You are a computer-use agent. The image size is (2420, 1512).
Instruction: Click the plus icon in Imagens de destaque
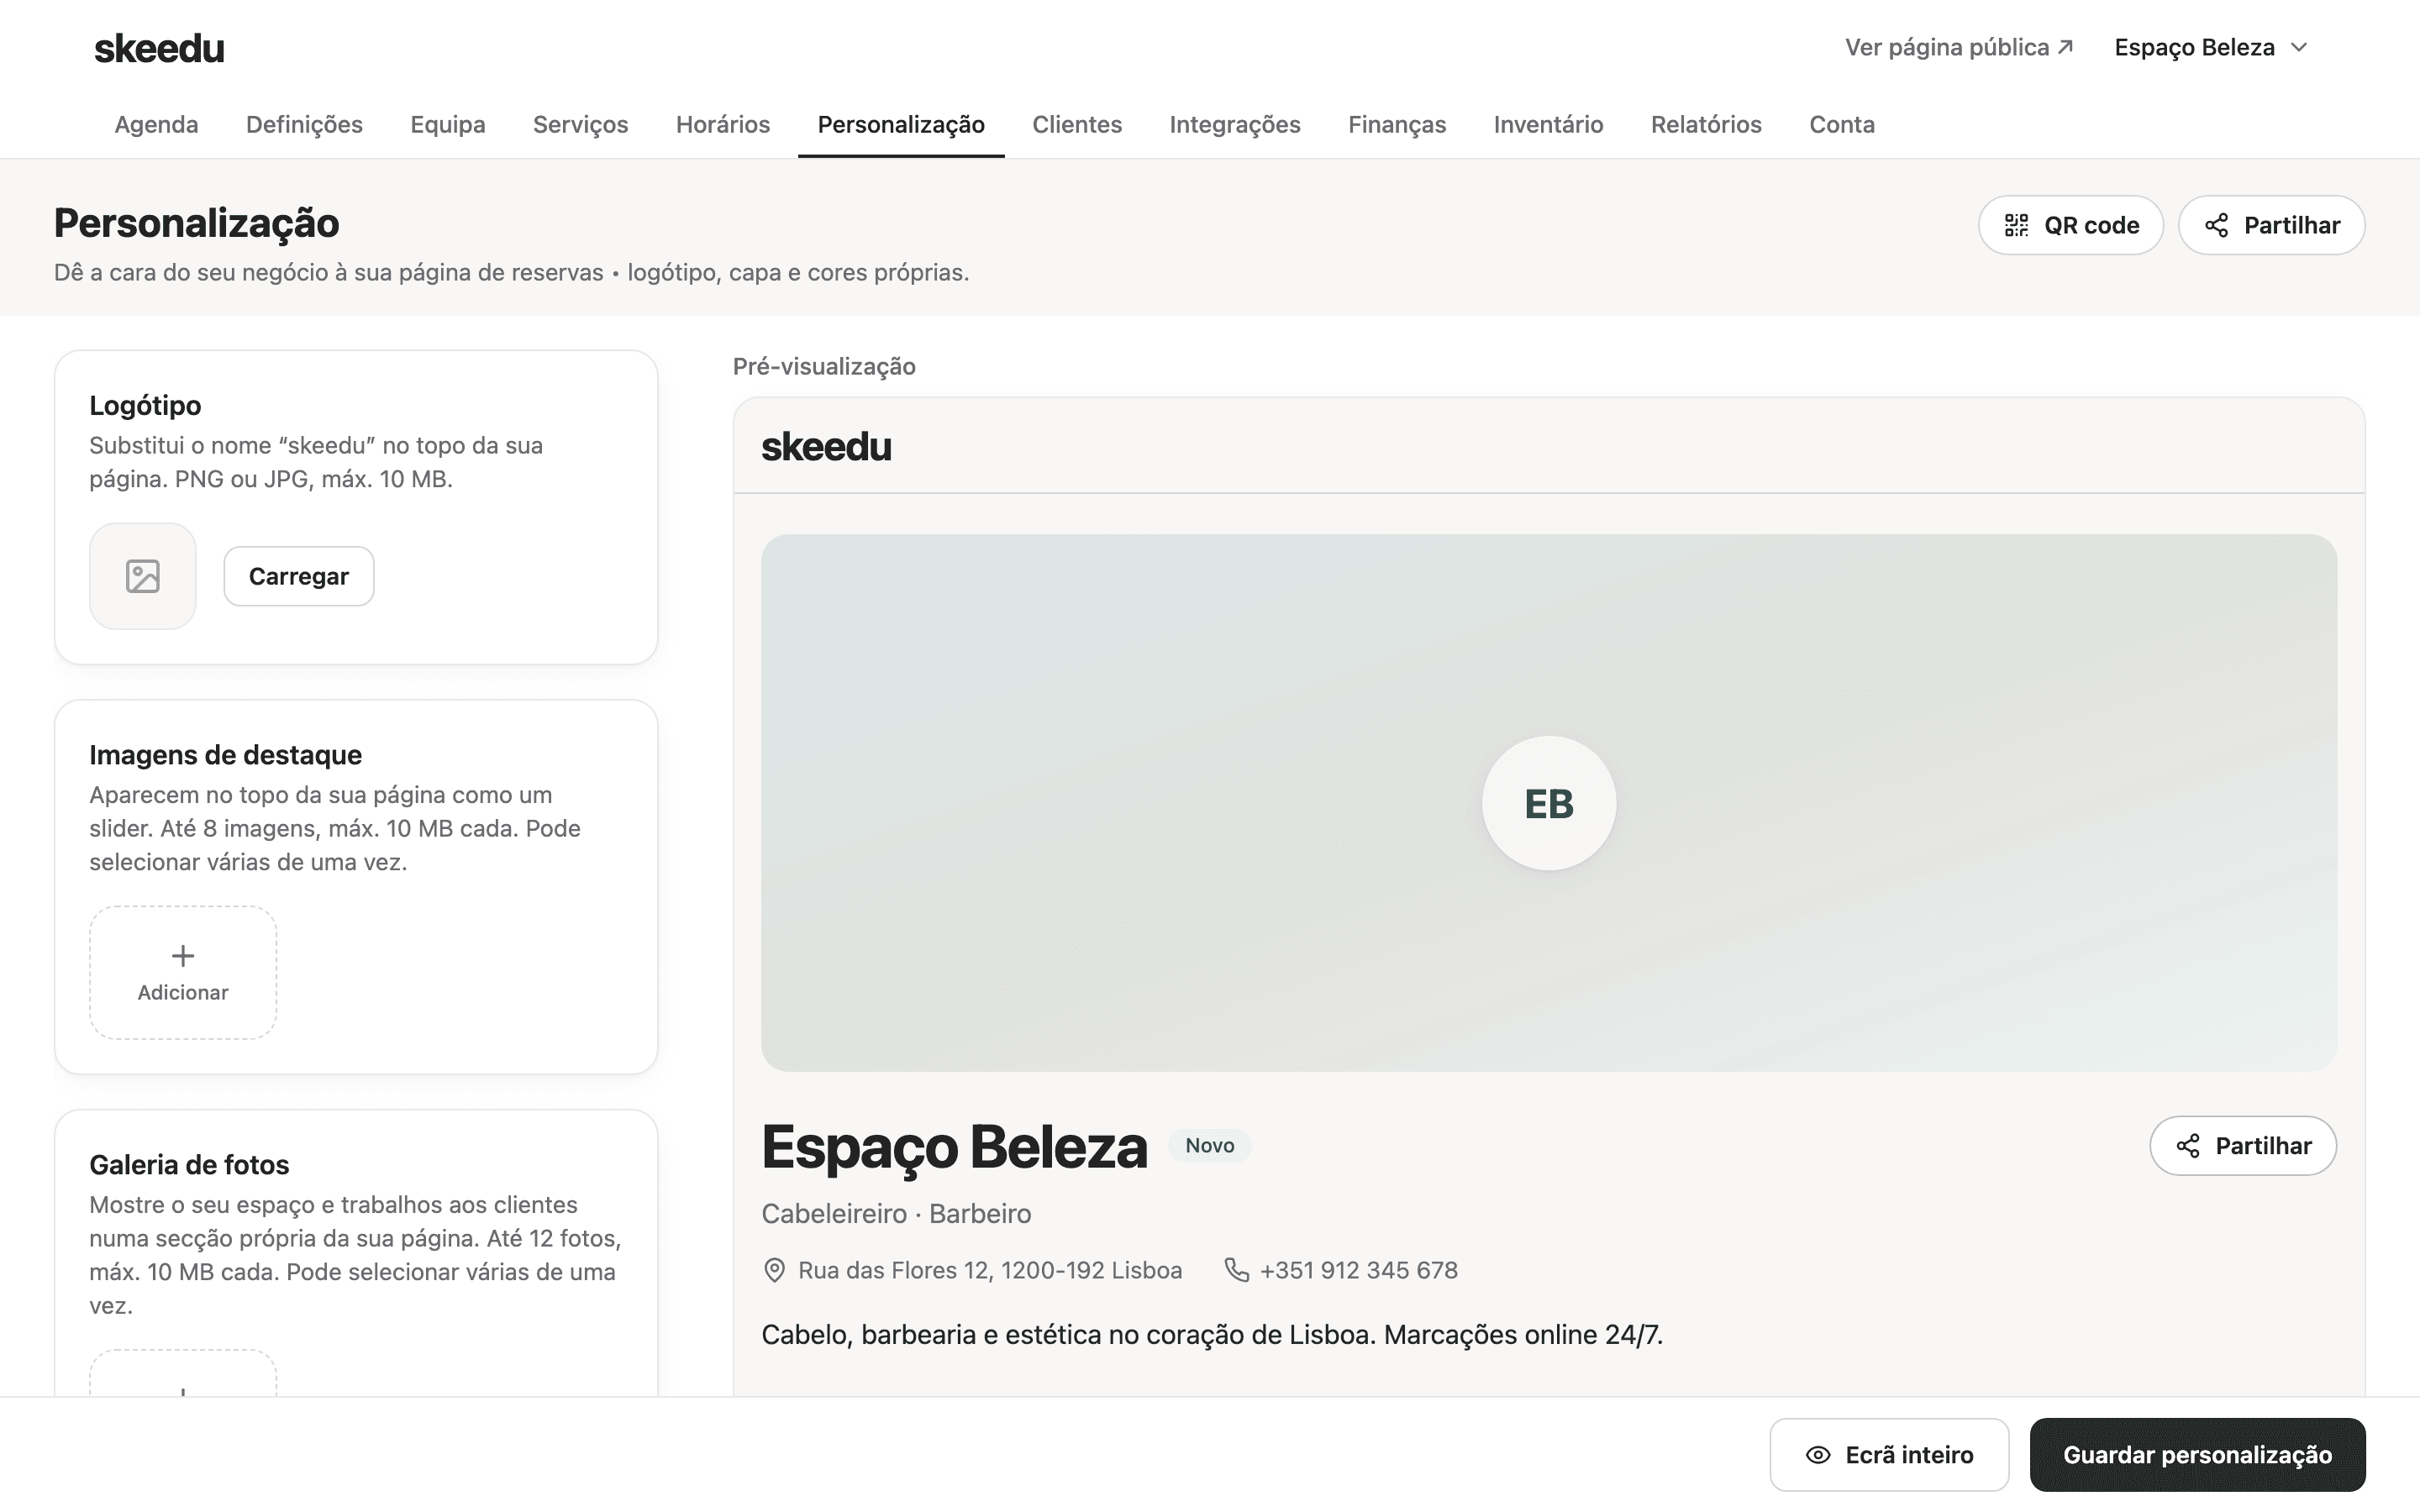(183, 956)
